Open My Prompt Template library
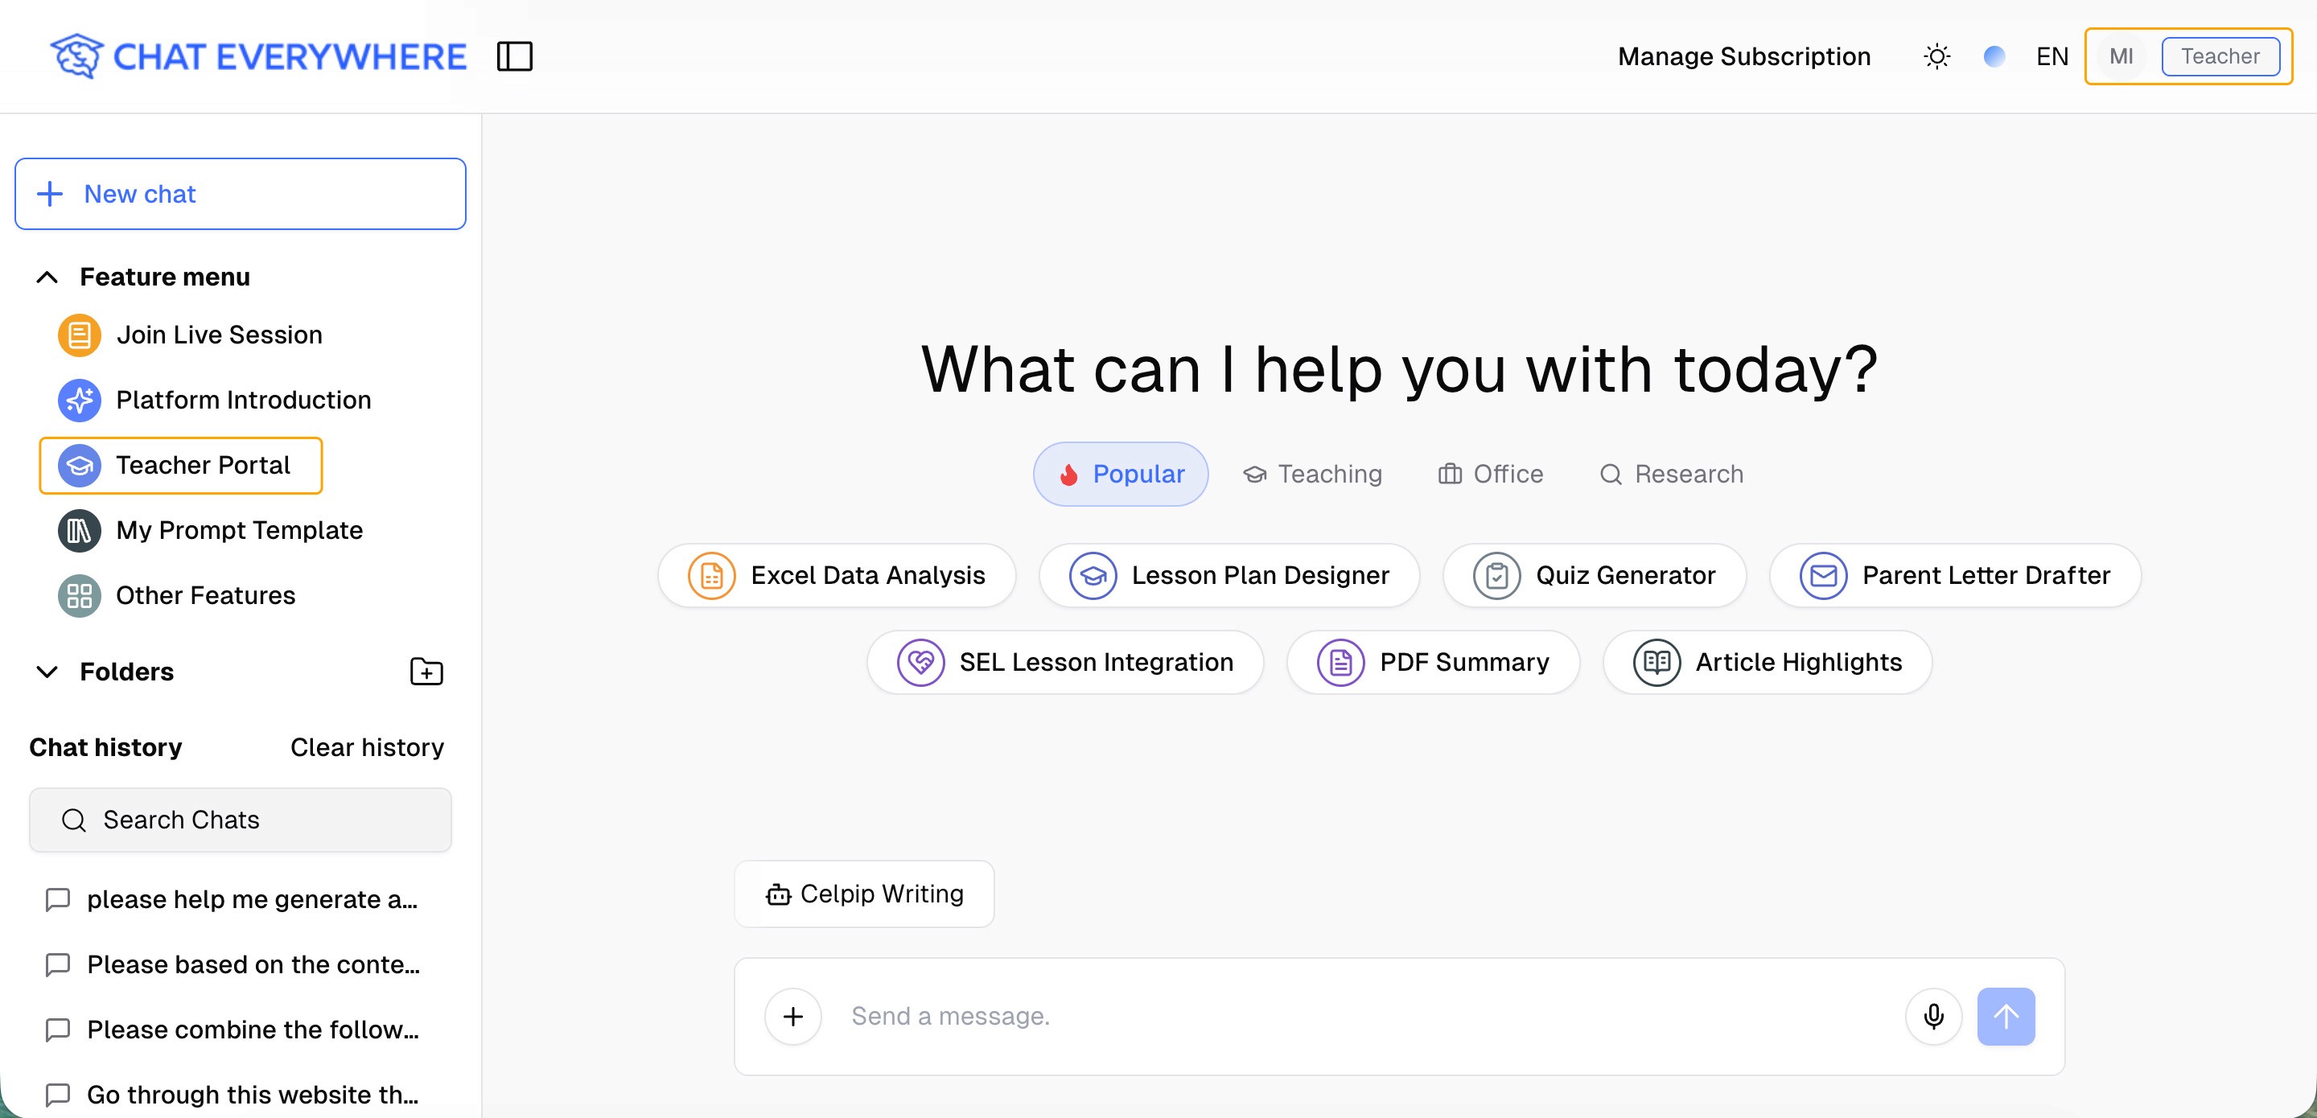 click(x=238, y=531)
